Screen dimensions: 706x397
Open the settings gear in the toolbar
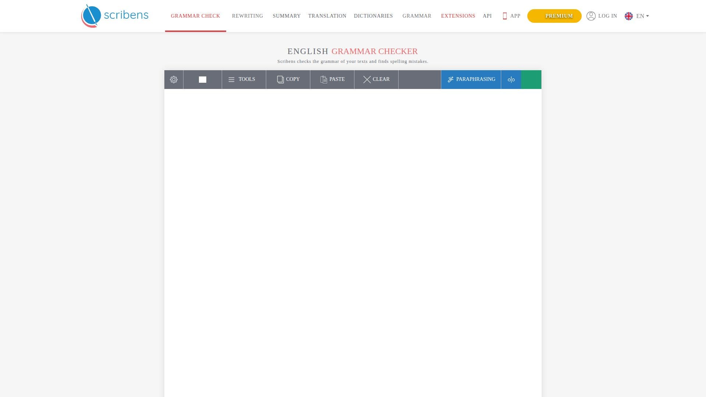[174, 79]
